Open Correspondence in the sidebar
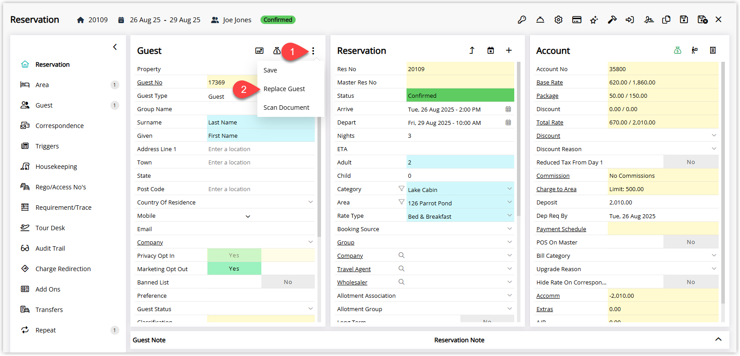Viewport: 740px width, 356px height. tap(60, 126)
